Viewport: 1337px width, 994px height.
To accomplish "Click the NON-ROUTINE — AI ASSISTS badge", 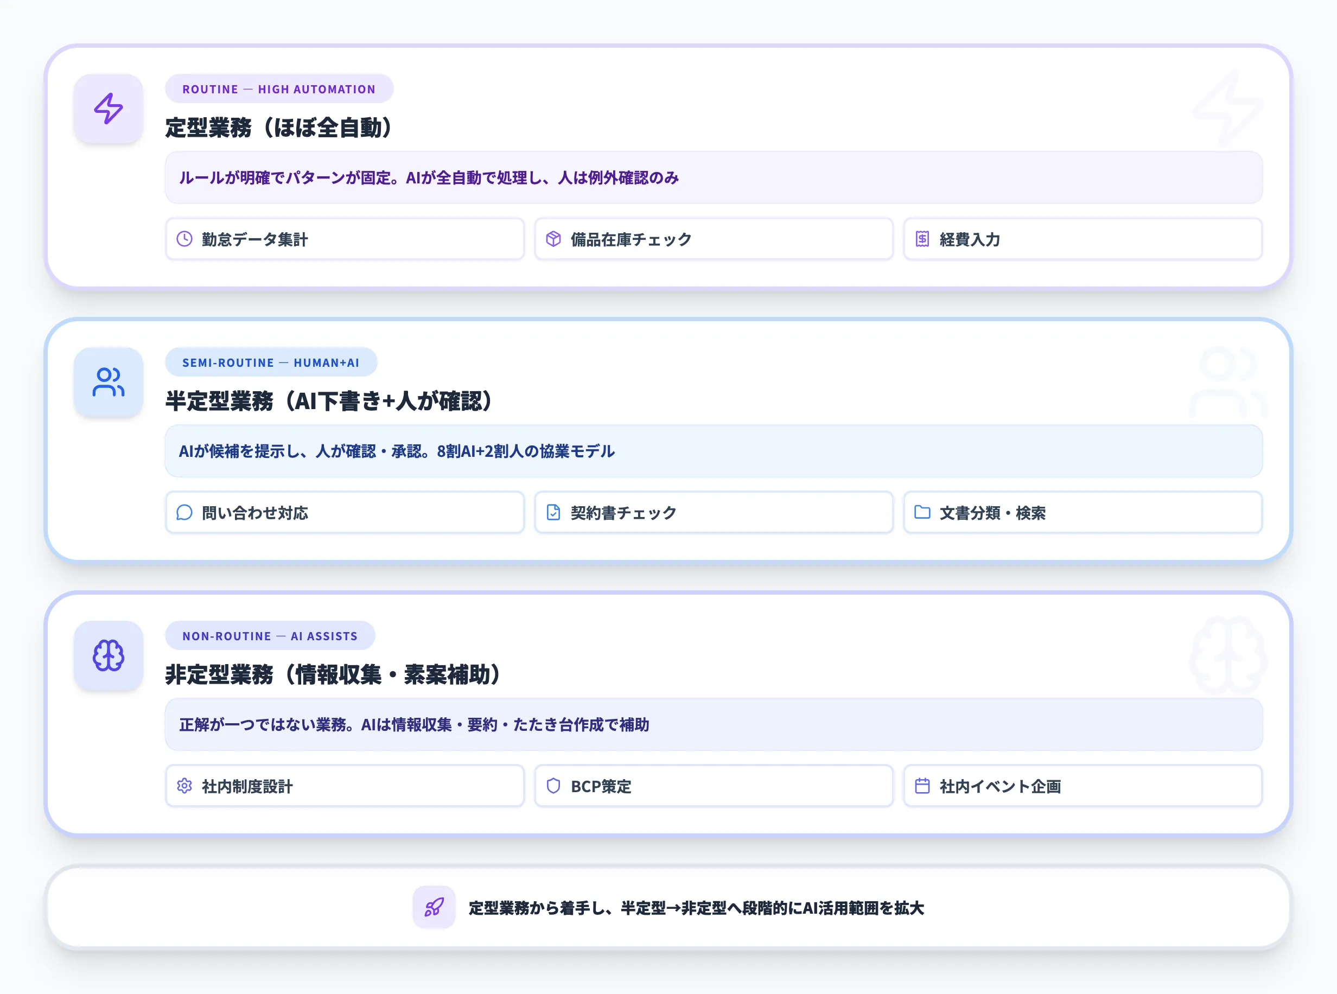I will click(270, 635).
